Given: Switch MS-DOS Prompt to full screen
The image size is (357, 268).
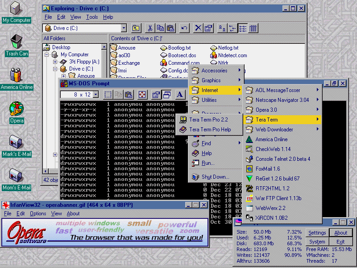Looking at the screenshot, I should point(142,95).
